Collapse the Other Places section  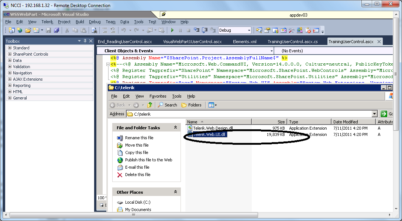[x=175, y=192]
